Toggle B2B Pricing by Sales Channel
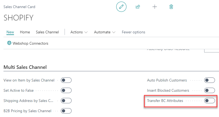Viewport: 219px width, 117px height. 66,111
